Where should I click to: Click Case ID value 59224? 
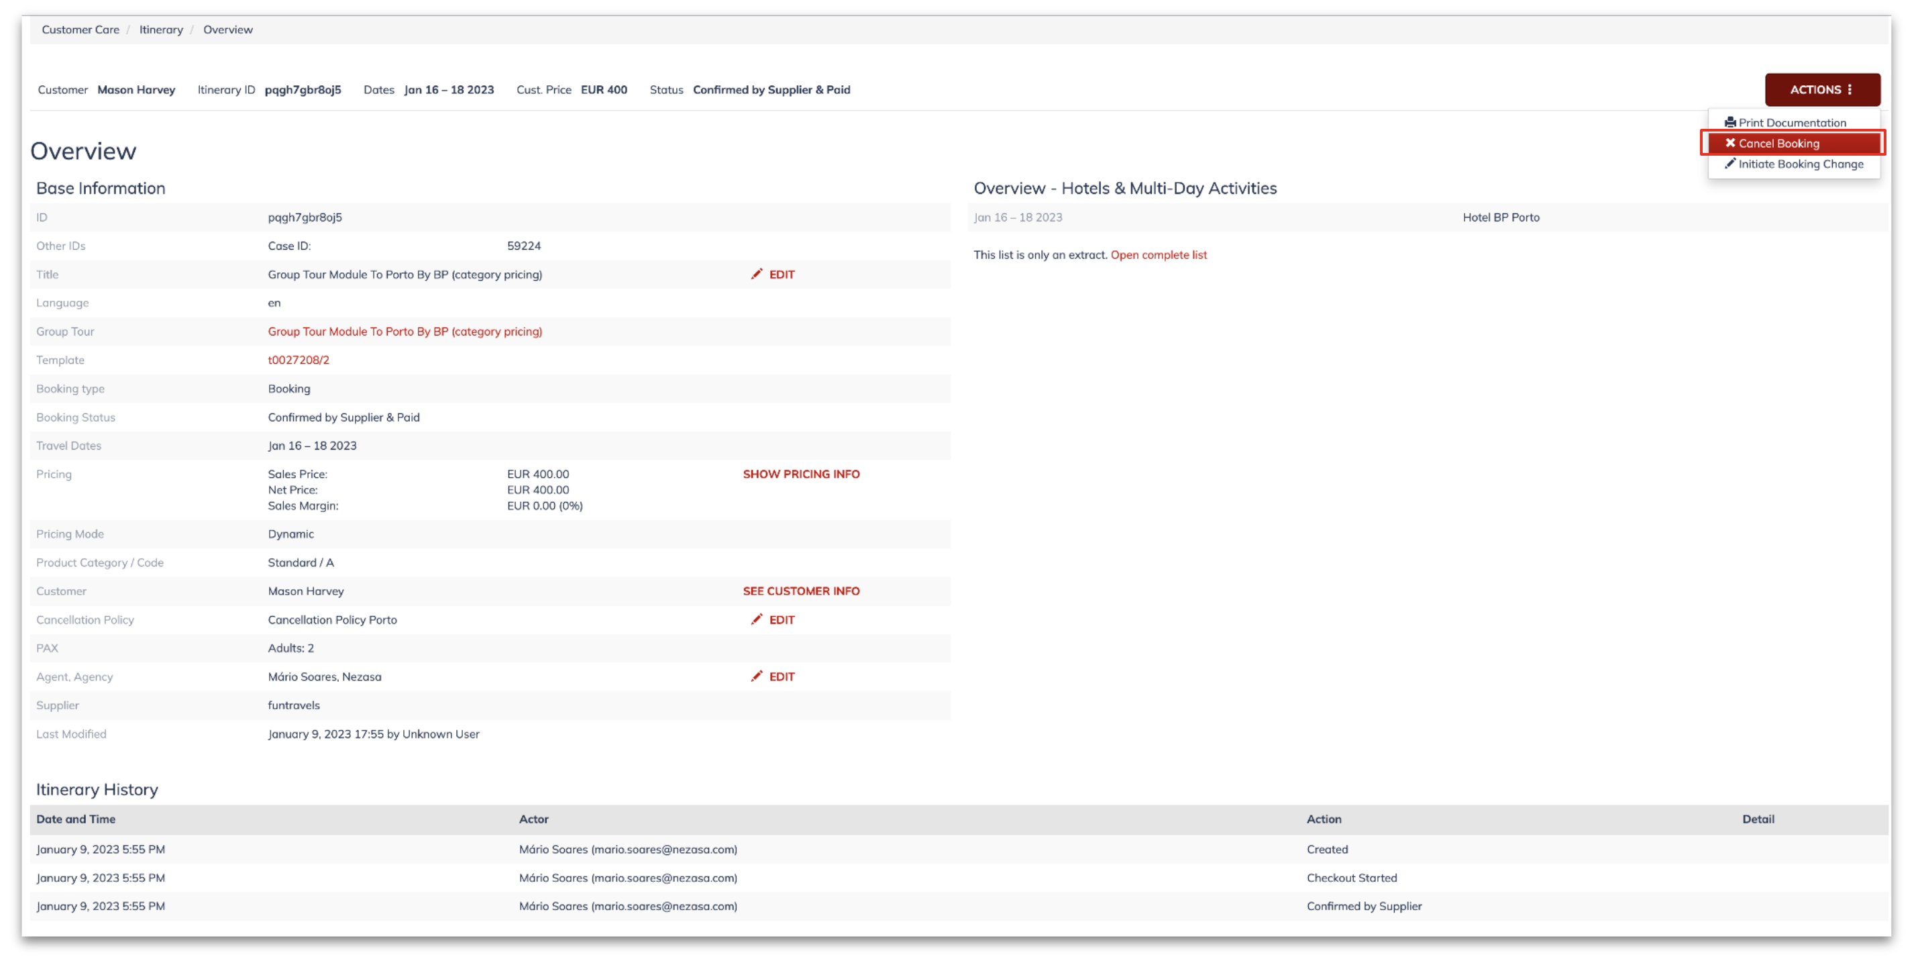(x=524, y=246)
